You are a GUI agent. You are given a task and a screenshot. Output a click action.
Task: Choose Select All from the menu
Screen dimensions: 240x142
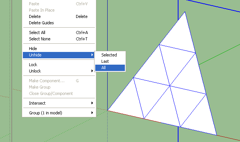pos(59,33)
